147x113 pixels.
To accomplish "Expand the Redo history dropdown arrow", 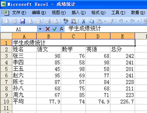I will (x=138, y=21).
